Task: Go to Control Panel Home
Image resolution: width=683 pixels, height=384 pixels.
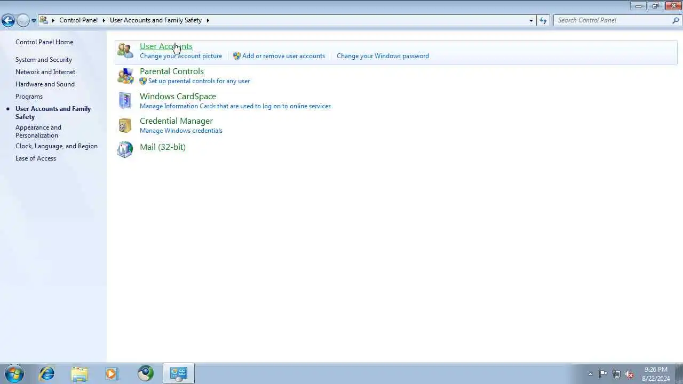Action: (x=44, y=42)
